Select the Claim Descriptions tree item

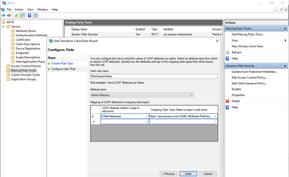pos(28,44)
